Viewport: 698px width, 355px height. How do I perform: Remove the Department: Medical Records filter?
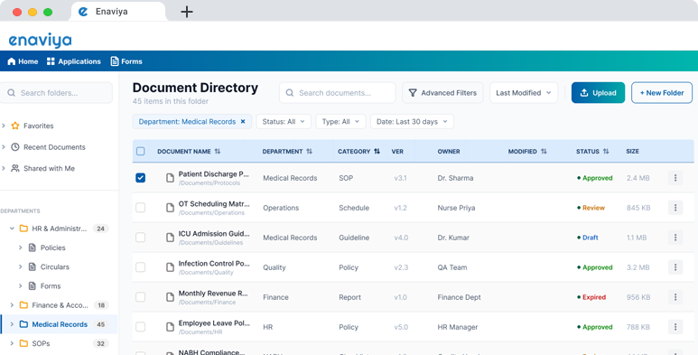[x=243, y=122]
